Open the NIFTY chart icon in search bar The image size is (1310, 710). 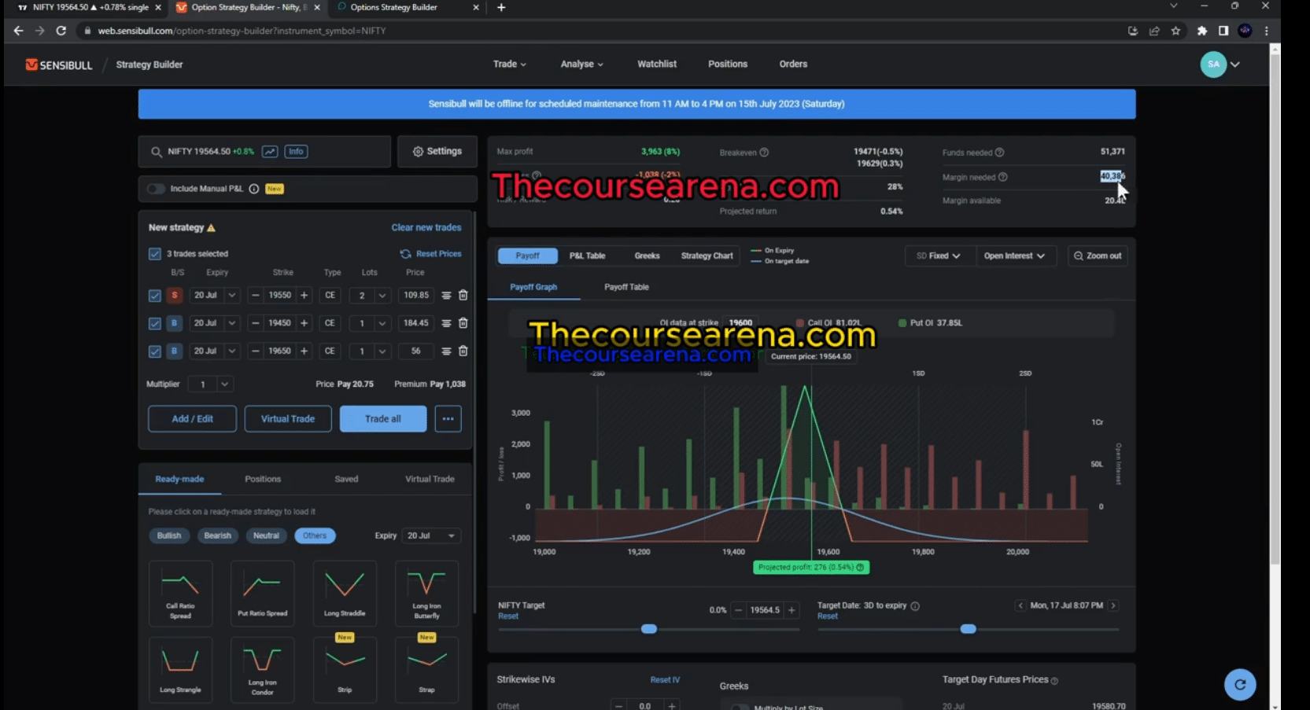pyautogui.click(x=270, y=152)
